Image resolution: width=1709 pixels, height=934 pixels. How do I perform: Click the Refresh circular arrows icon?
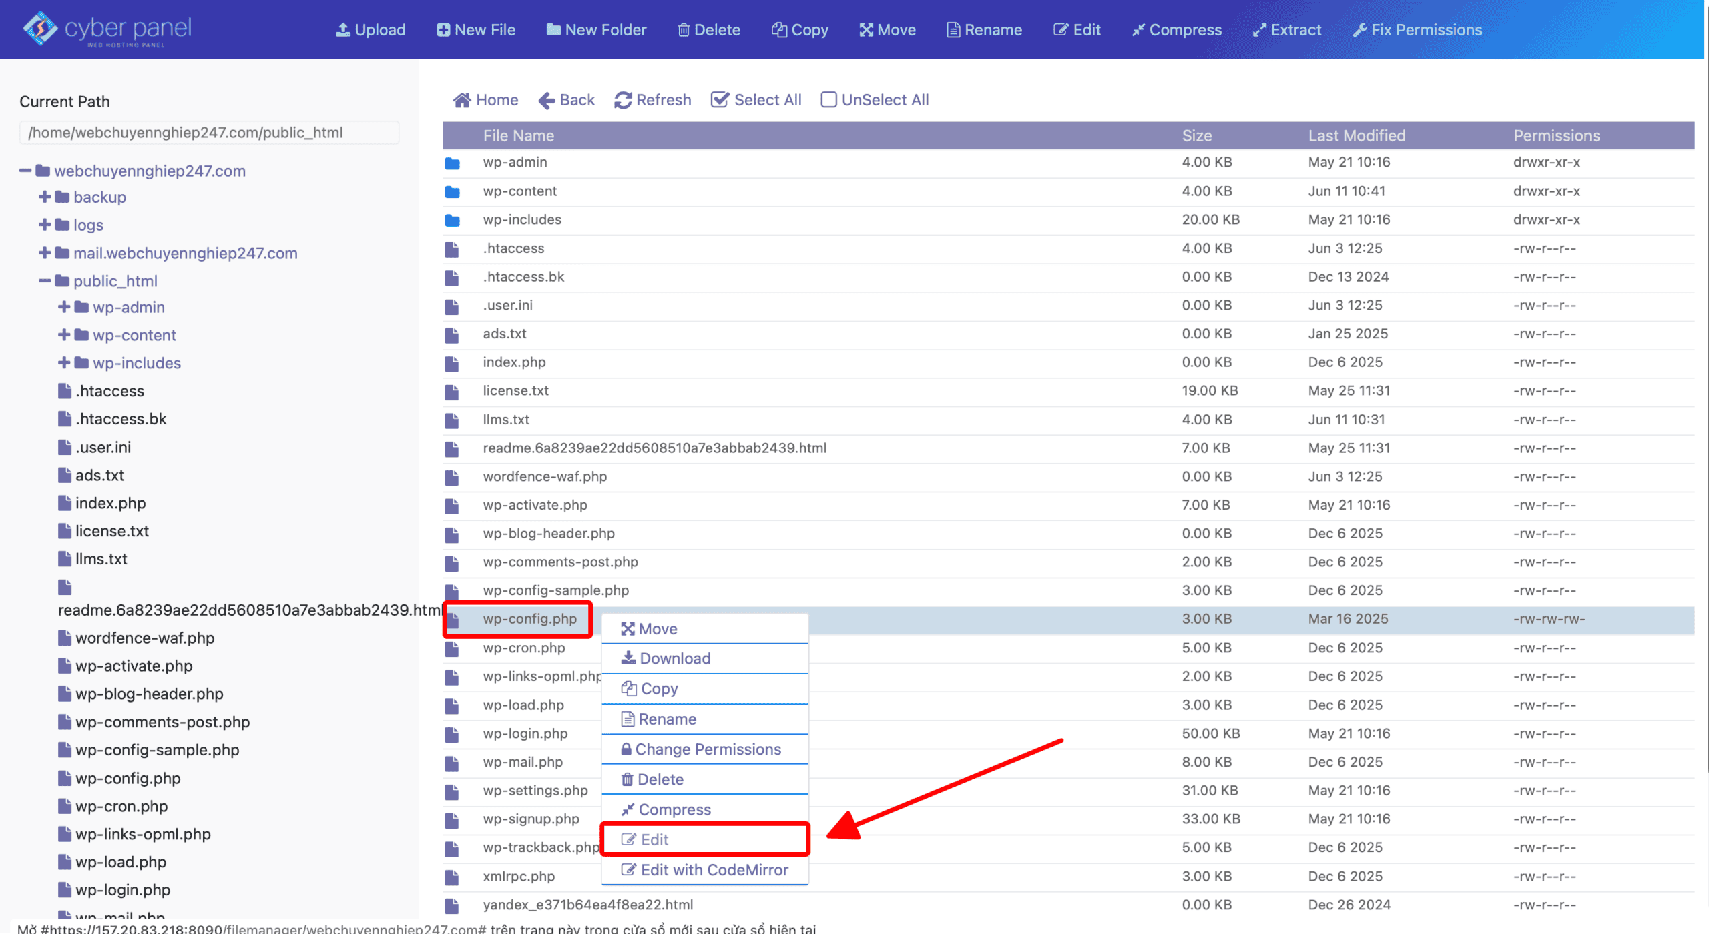(623, 100)
